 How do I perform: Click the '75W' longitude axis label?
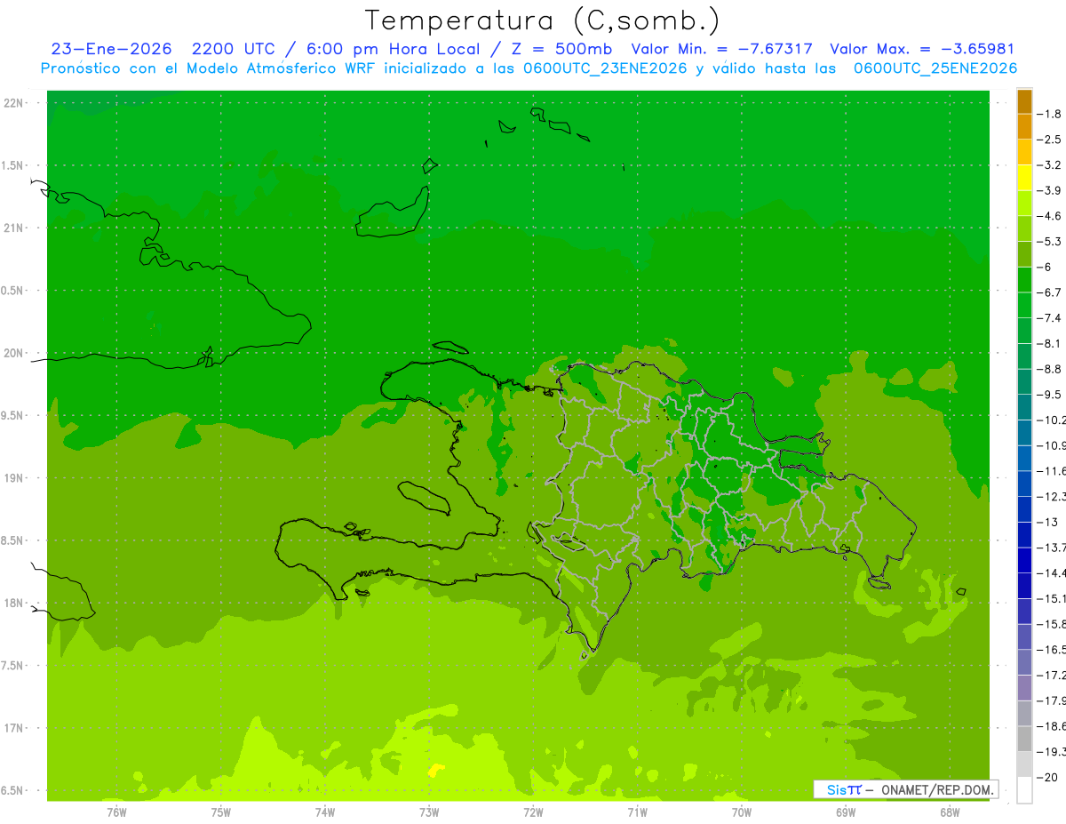click(x=221, y=812)
